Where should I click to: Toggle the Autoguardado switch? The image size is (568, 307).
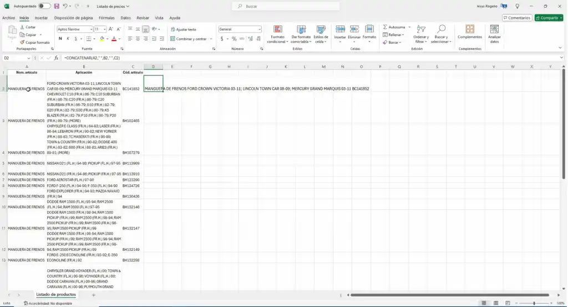(x=44, y=6)
